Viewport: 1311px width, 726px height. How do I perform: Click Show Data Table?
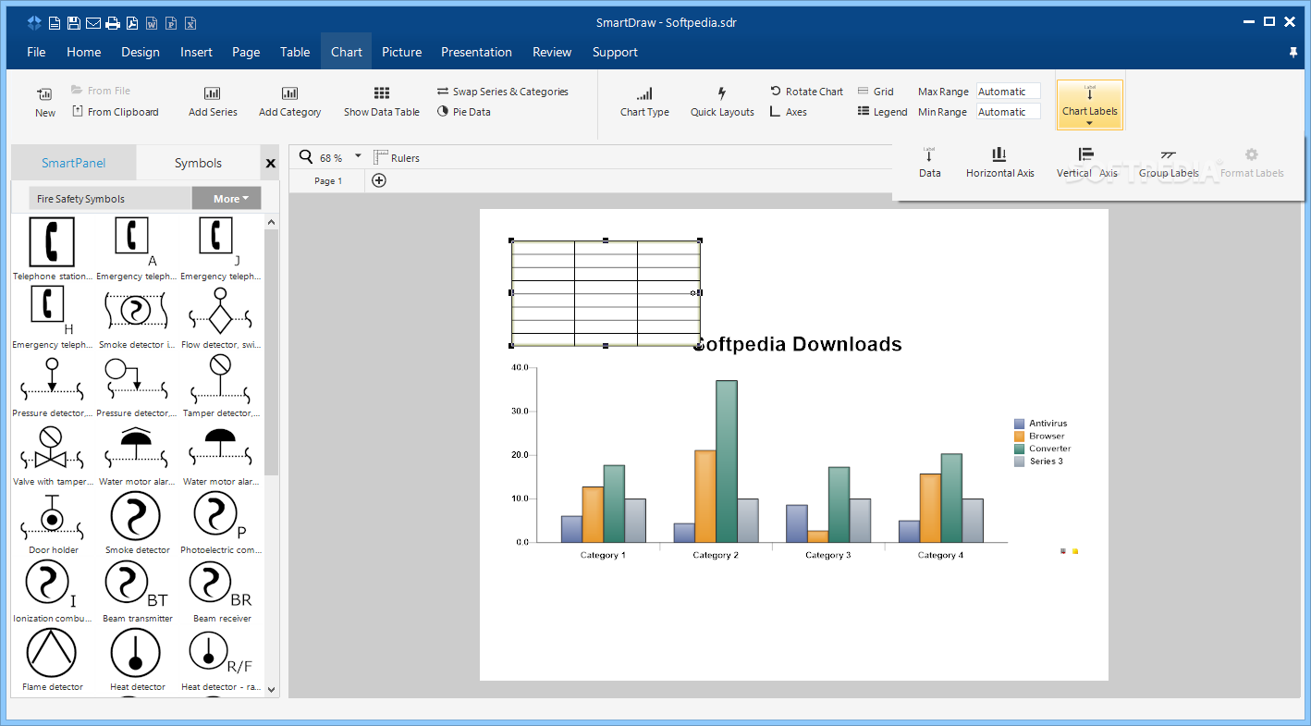pyautogui.click(x=382, y=103)
